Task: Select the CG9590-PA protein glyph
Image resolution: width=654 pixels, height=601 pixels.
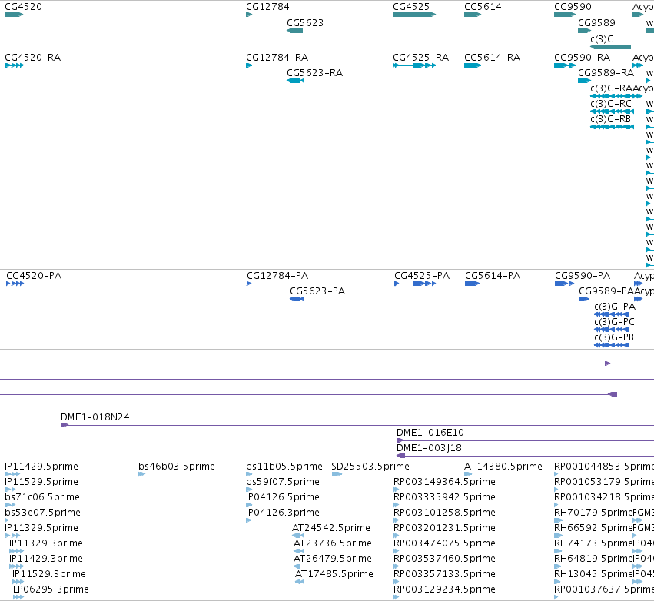Action: coord(564,284)
